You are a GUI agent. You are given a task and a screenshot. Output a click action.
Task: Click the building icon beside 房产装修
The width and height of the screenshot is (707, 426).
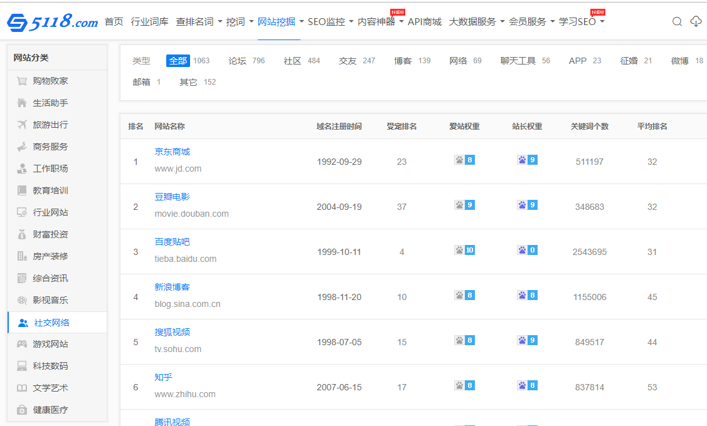point(21,256)
